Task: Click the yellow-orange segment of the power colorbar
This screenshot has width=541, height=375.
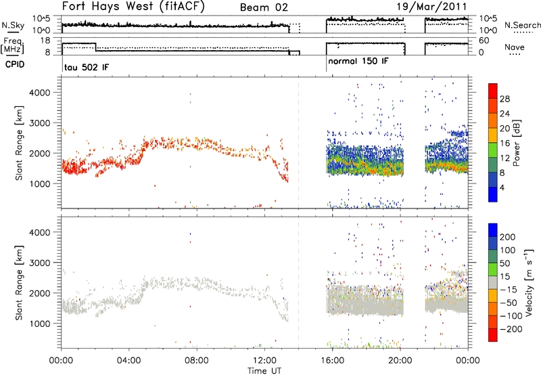Action: tap(493, 135)
